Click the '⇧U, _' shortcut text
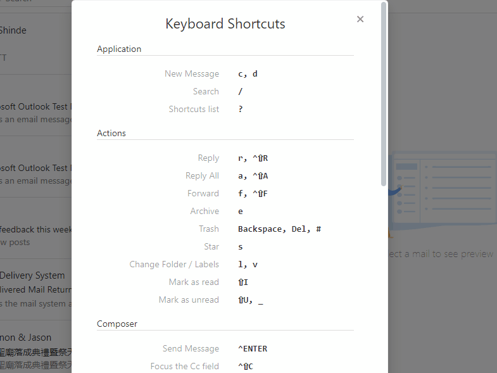Image resolution: width=497 pixels, height=373 pixels. pos(251,300)
